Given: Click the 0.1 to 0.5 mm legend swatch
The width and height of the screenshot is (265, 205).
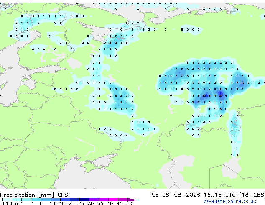Looking at the screenshot, I should coord(7,200).
